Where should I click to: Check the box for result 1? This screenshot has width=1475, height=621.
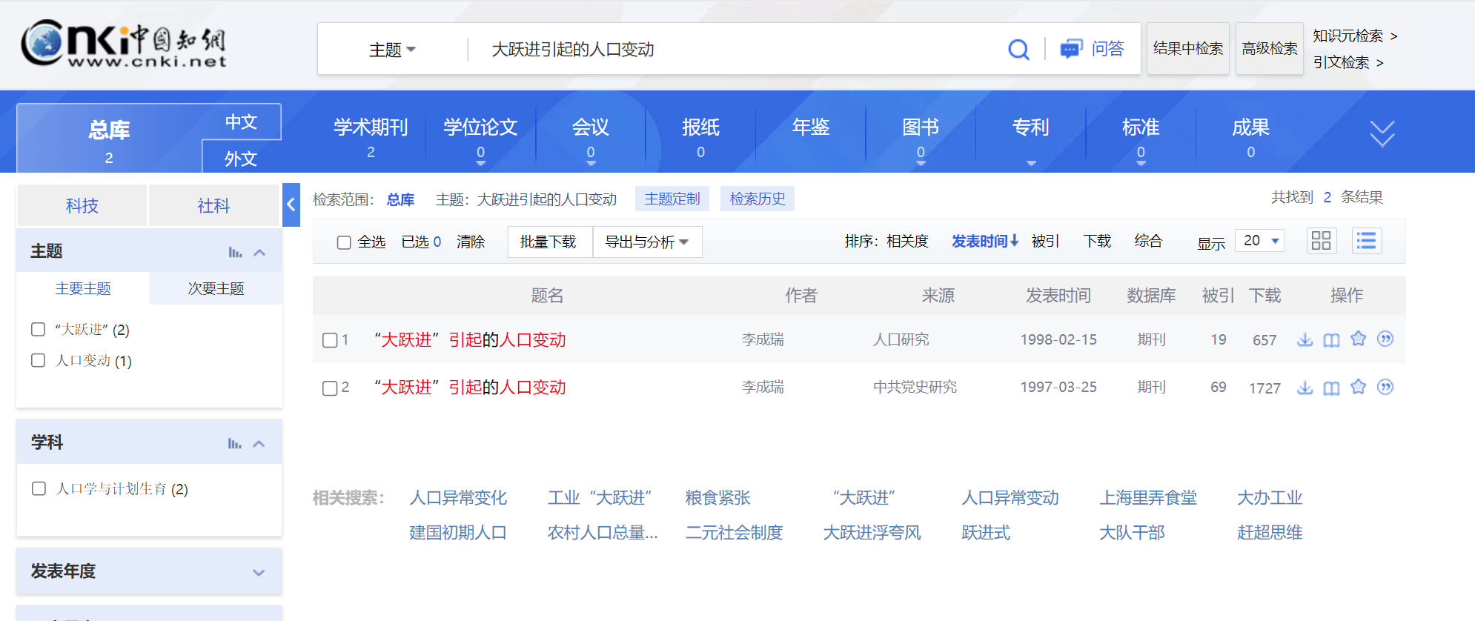pyautogui.click(x=330, y=340)
